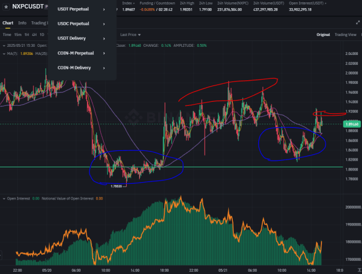Open the Index price link
The height and width of the screenshot is (274, 362).
(129, 3)
